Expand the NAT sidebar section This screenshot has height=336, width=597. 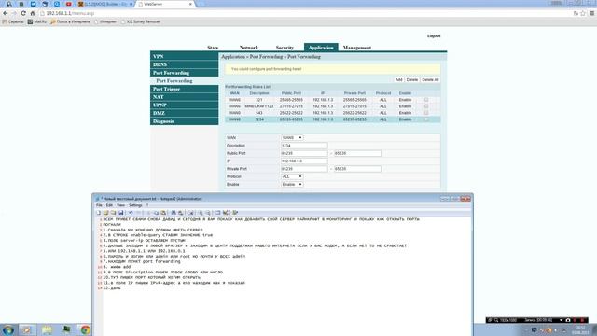185,97
